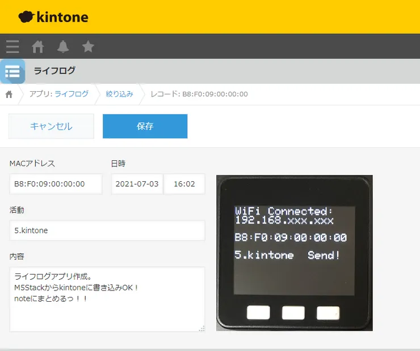Click the キャンセル button
Screen dimensions: 420x351
(51, 126)
